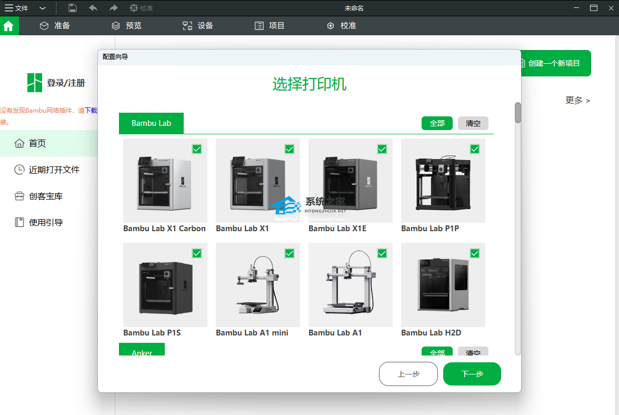Image resolution: width=619 pixels, height=415 pixels.
Task: Click the 更多 > link
Action: pos(577,100)
